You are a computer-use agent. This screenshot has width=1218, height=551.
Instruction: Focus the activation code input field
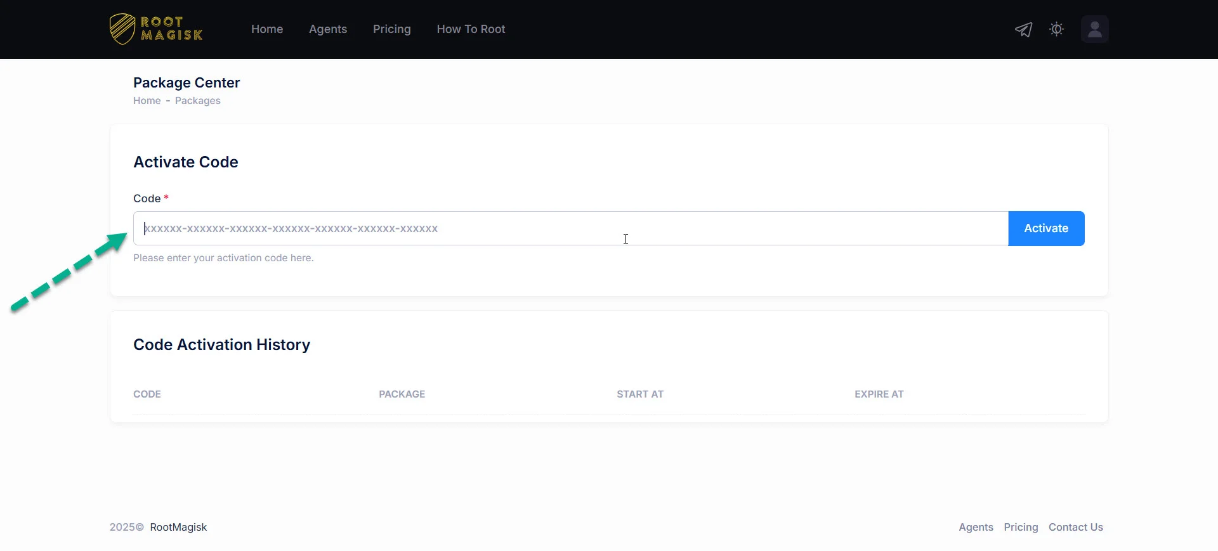pyautogui.click(x=570, y=228)
